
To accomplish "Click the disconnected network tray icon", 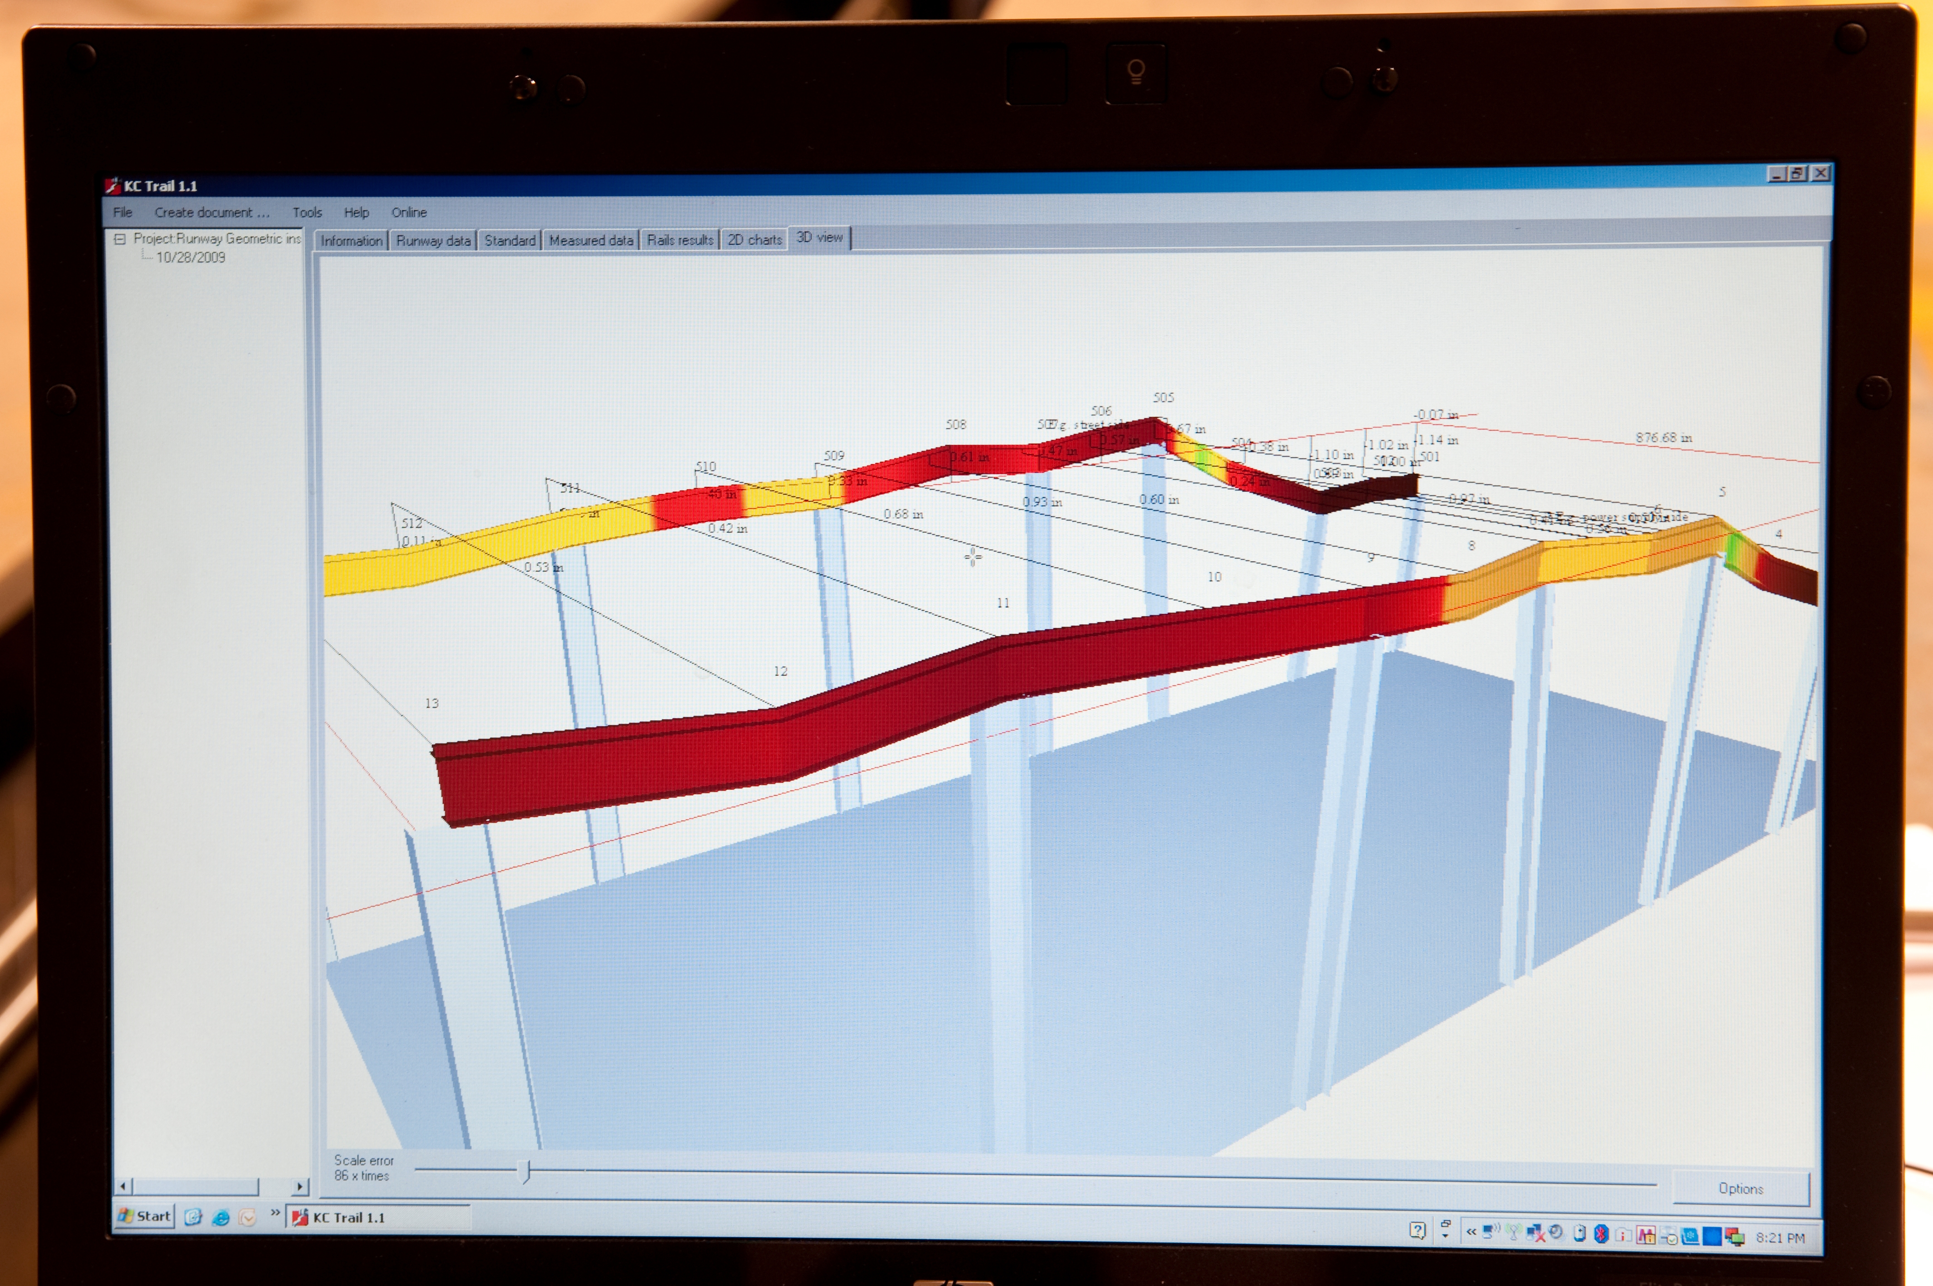I will (1536, 1233).
